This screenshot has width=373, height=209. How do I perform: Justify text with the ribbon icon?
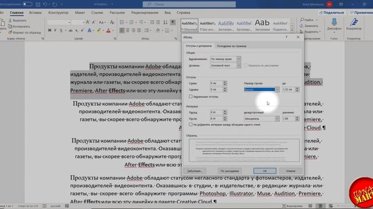(139, 30)
